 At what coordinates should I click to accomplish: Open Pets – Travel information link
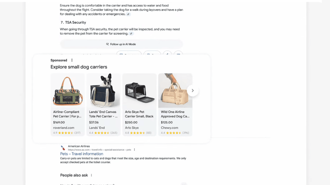82,154
